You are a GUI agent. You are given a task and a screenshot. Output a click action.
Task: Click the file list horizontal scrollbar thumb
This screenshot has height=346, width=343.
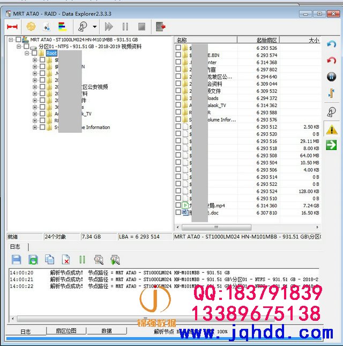click(x=216, y=227)
